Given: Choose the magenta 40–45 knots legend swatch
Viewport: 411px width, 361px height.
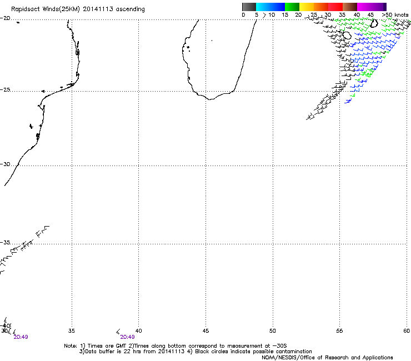Looking at the screenshot, I should (364, 7).
